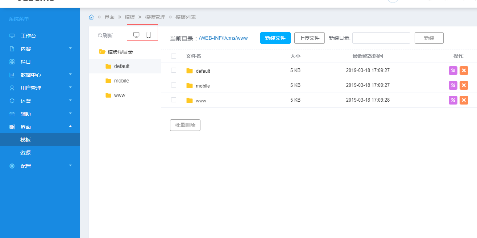The width and height of the screenshot is (477, 238).
Task: Expand the 内容 sidebar menu
Action: (40, 49)
